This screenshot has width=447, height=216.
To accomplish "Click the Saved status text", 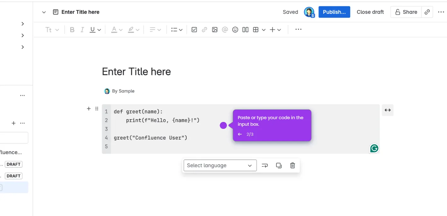I will (x=290, y=12).
